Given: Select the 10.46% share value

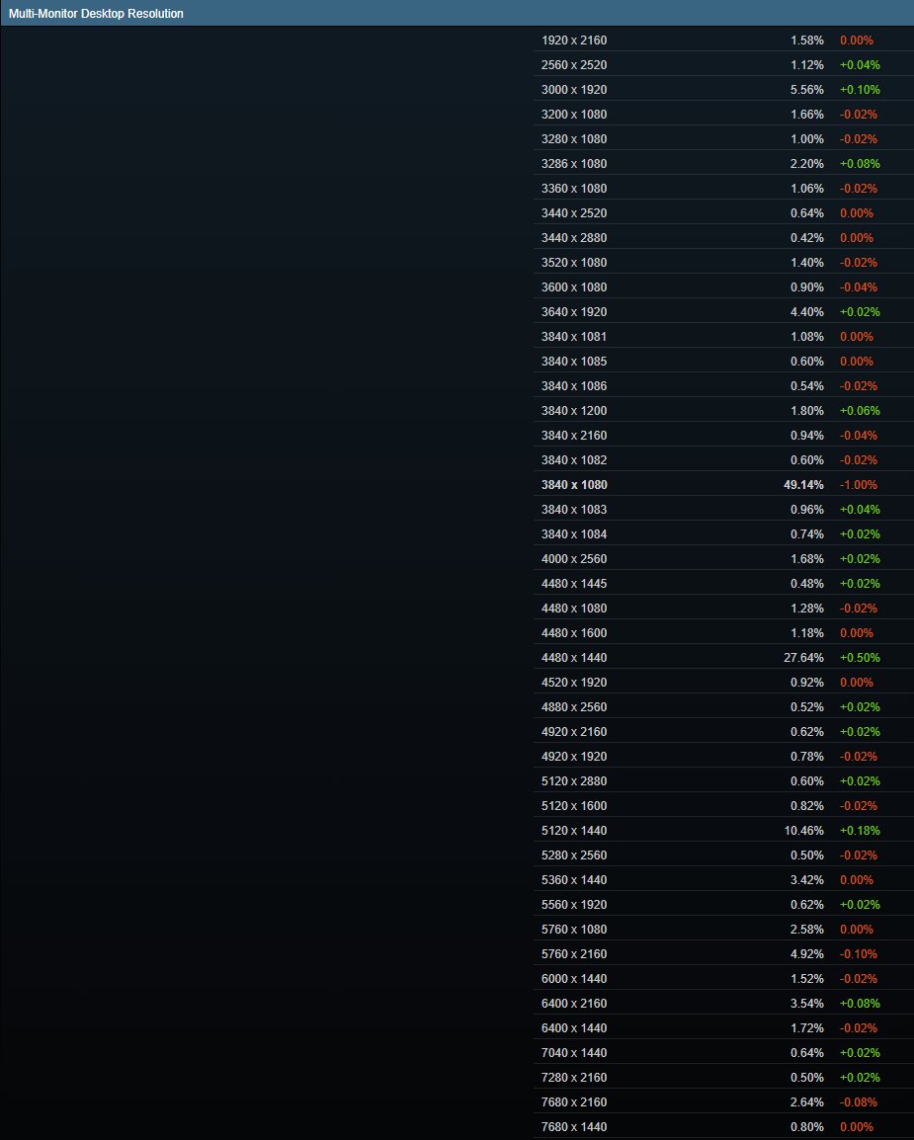Looking at the screenshot, I should (803, 831).
